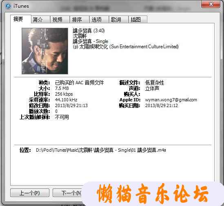Close the iTunes info dialog
The width and height of the screenshot is (224, 206).
pyautogui.click(x=211, y=4)
